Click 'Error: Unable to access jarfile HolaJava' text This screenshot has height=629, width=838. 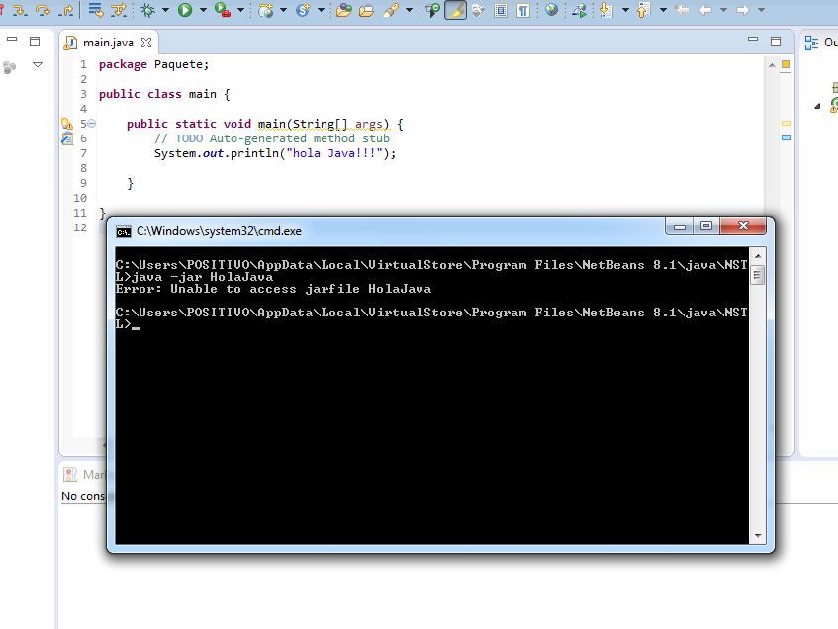[273, 289]
